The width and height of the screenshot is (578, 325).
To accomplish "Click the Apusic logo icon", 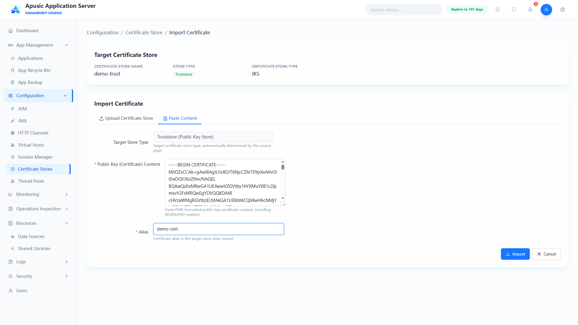I will pos(16,9).
